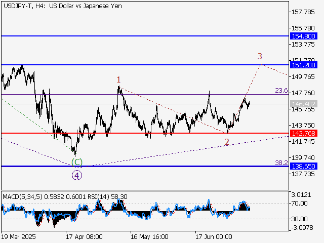This screenshot has height=243, width=324.
Task: Click the 16 May 16:00 date marker
Action: [149, 236]
